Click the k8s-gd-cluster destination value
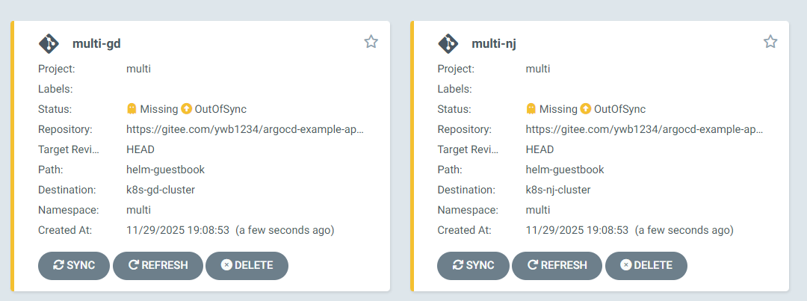This screenshot has width=807, height=301. point(161,190)
